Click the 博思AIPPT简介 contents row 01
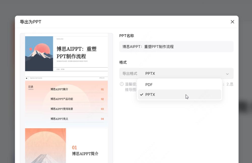 click(77, 89)
